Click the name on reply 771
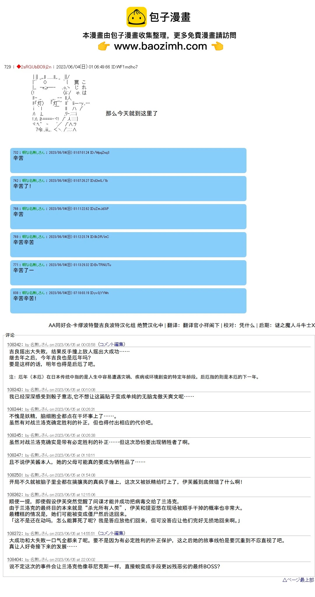The image size is (315, 597). (34, 265)
